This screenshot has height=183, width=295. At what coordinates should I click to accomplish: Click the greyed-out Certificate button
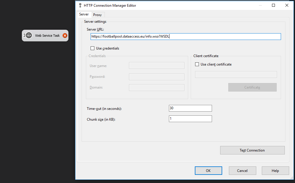pyautogui.click(x=252, y=87)
